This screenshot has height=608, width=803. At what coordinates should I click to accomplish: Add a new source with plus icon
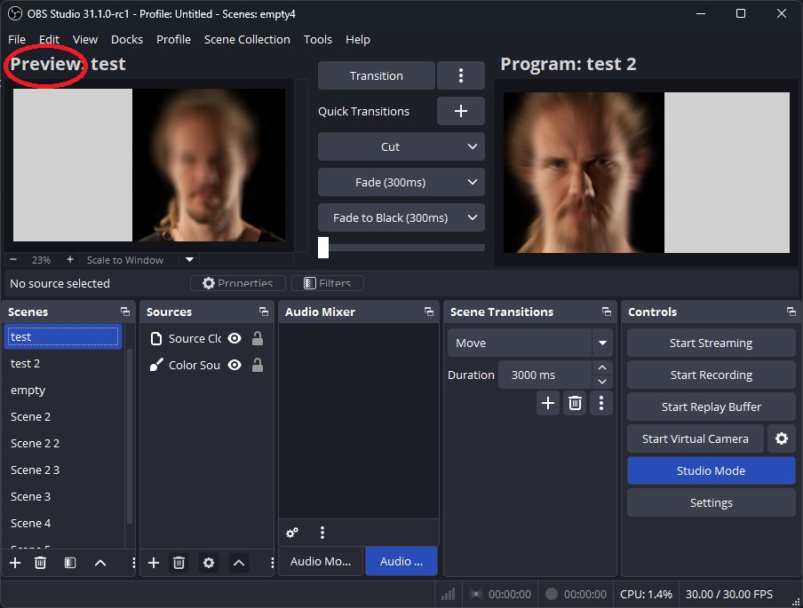[x=154, y=563]
